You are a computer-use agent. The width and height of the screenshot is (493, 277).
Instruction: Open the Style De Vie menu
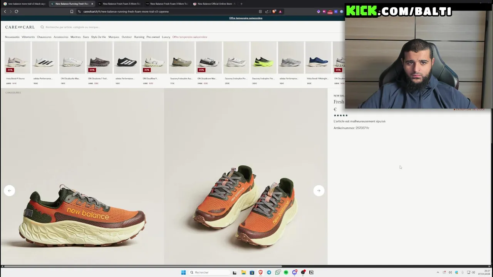pyautogui.click(x=98, y=37)
